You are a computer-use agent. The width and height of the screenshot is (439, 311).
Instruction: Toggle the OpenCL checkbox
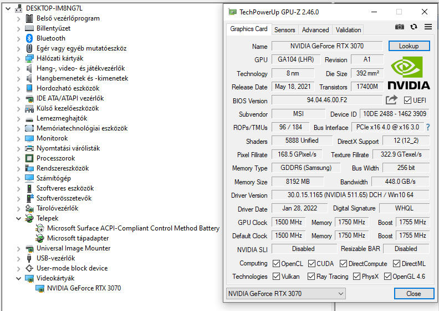(x=276, y=264)
